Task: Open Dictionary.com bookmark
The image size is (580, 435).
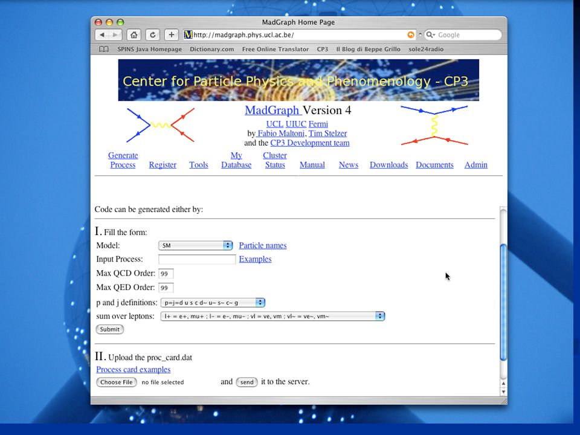Action: point(211,49)
